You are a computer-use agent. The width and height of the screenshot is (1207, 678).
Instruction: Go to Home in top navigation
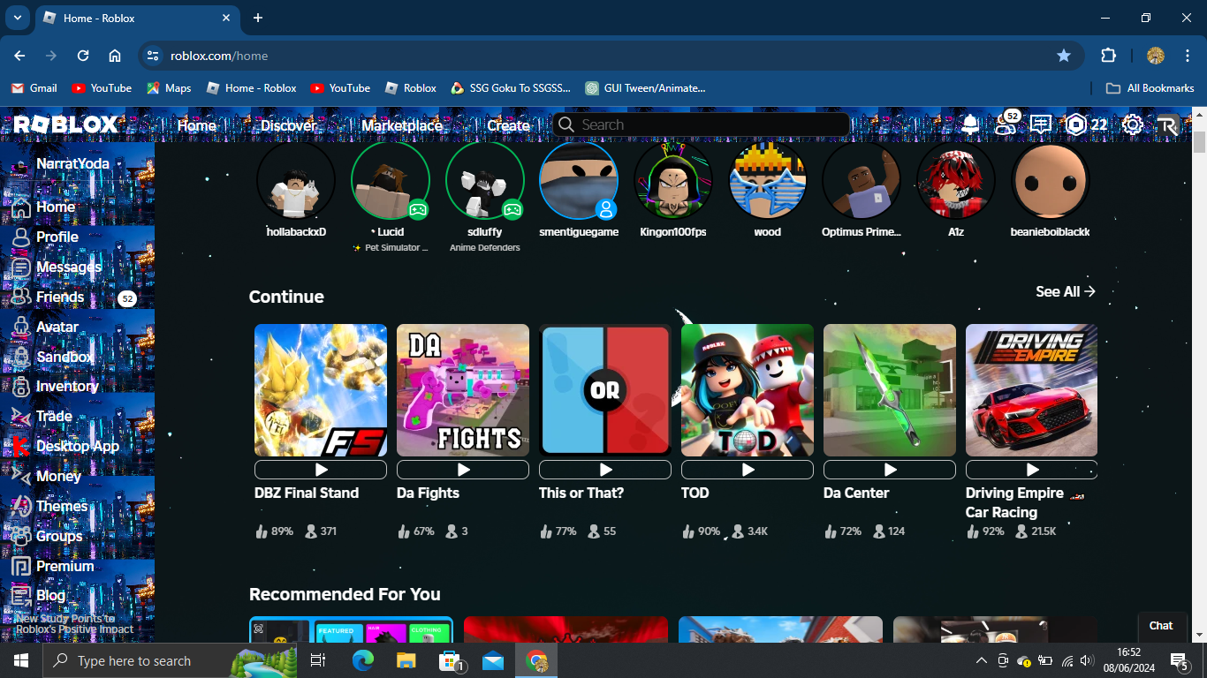point(196,125)
